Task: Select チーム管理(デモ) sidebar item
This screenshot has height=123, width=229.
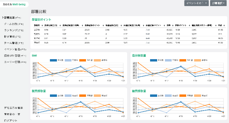Action: (x=14, y=43)
